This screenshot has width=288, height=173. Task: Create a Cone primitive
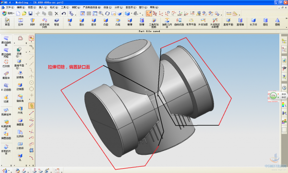click(277, 22)
